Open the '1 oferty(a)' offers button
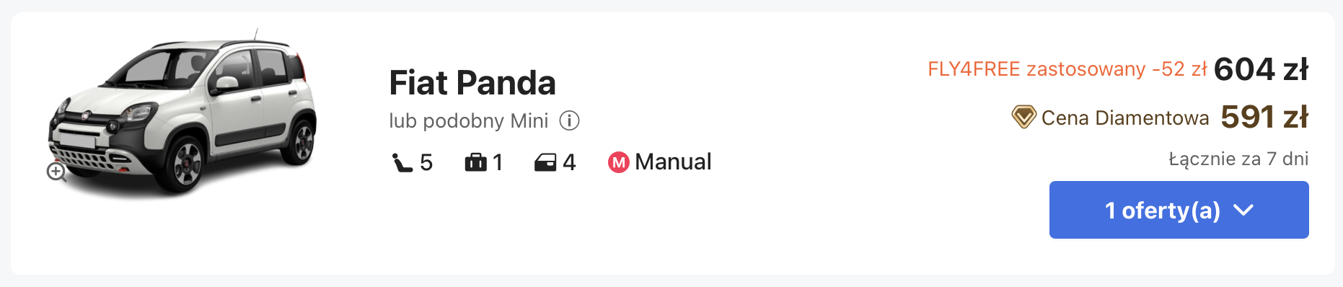1343x287 pixels. tap(1179, 210)
